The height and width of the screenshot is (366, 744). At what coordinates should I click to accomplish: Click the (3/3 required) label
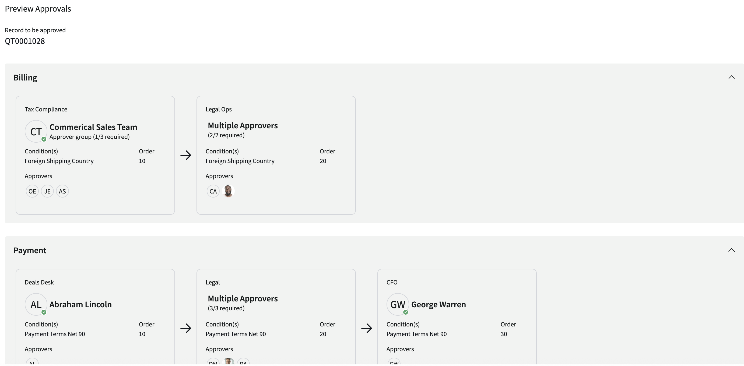point(226,308)
